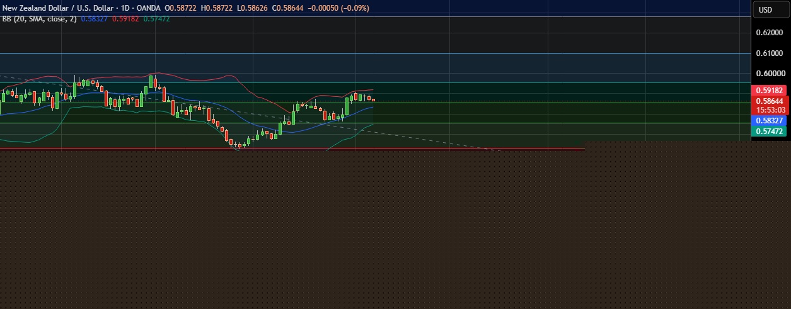
Task: Click the open value O0.58722
Action: click(x=181, y=8)
